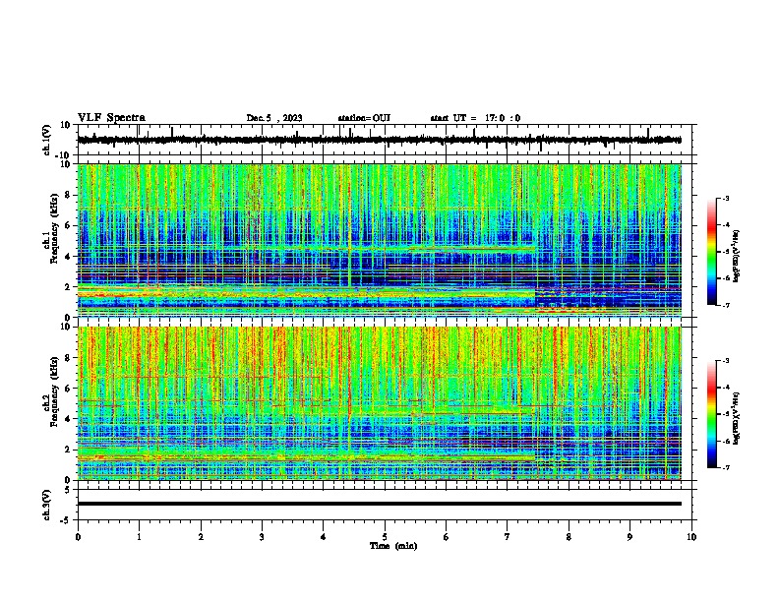Click the "5" tick on the time axis
The image size is (779, 602).
click(385, 537)
